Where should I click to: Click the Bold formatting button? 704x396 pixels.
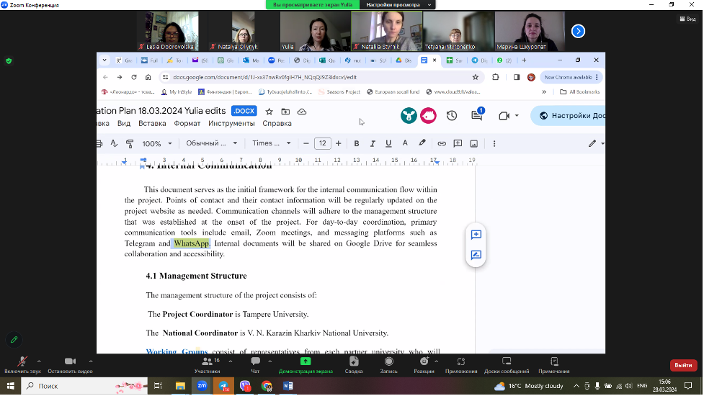[356, 143]
